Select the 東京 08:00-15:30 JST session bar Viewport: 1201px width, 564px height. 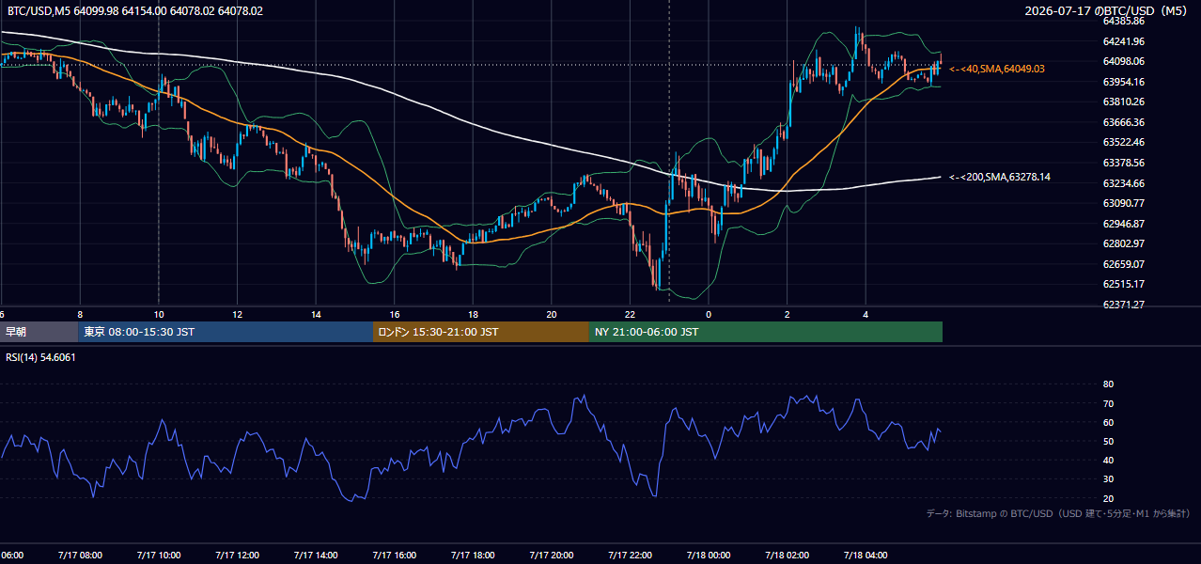pyautogui.click(x=226, y=332)
